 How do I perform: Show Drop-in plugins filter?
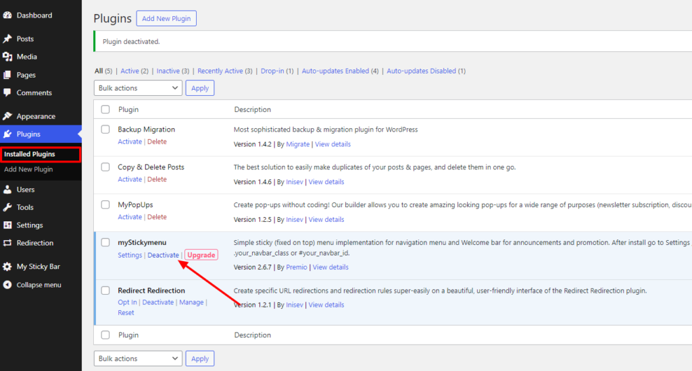click(272, 71)
